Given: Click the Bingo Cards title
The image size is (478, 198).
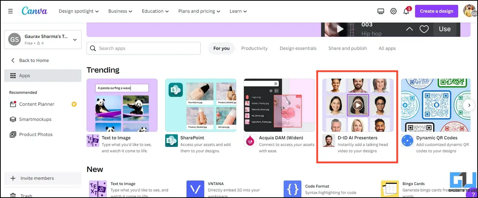Looking at the screenshot, I should 414,184.
